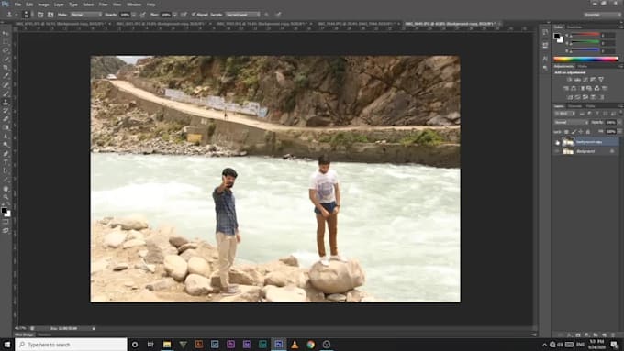This screenshot has width=624, height=351.
Task: Toggle the Brush panel from options bar
Action: 40,15
